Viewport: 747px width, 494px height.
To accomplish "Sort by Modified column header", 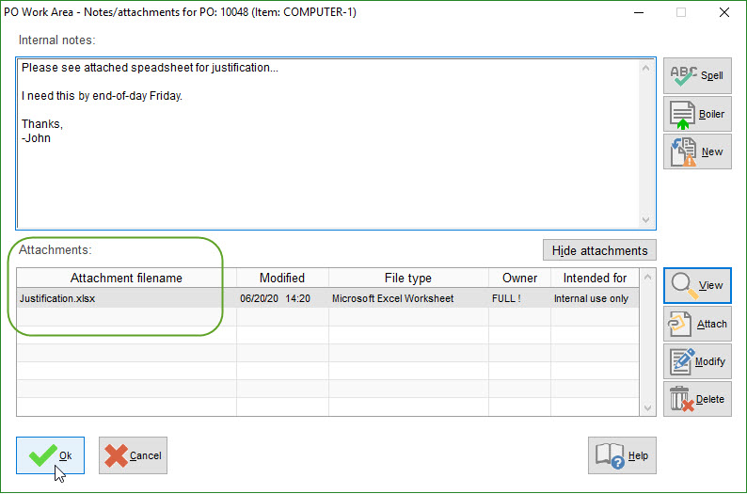I will click(x=282, y=279).
